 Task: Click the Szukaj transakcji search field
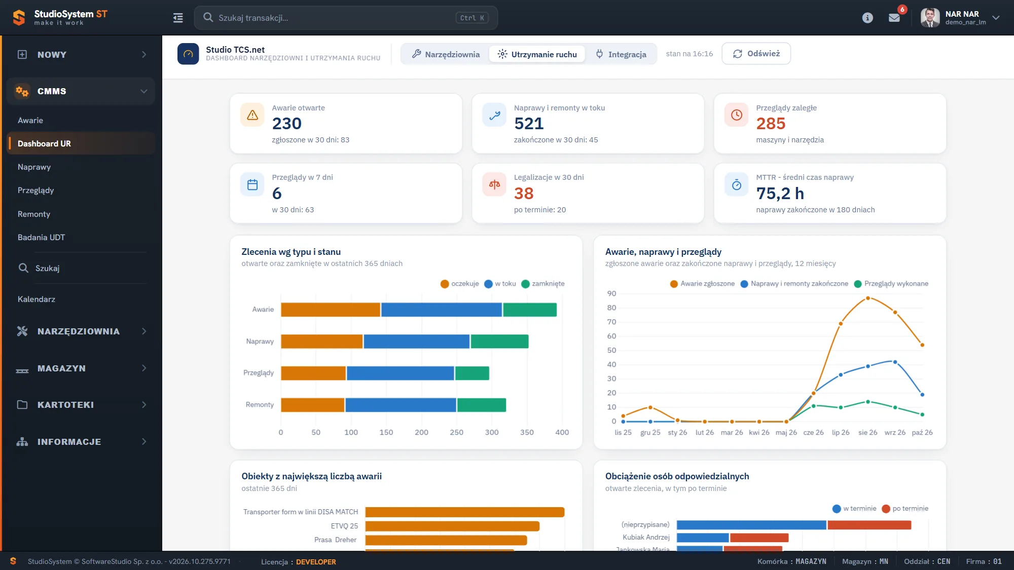(x=346, y=18)
